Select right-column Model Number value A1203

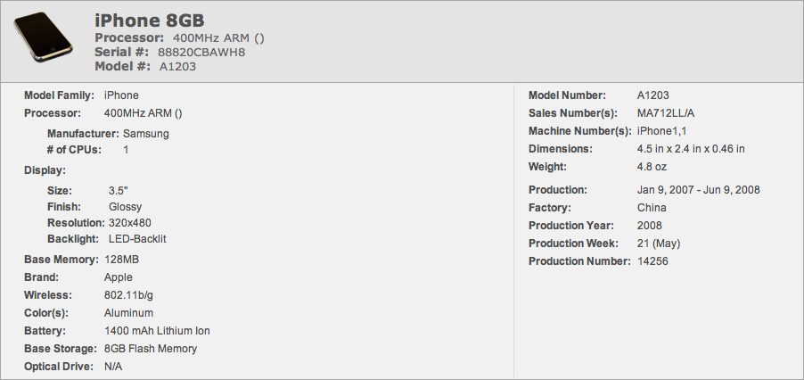pyautogui.click(x=653, y=95)
